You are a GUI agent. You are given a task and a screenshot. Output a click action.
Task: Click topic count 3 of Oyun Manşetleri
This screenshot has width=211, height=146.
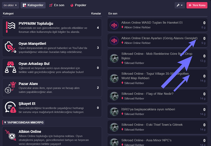coord(98,48)
